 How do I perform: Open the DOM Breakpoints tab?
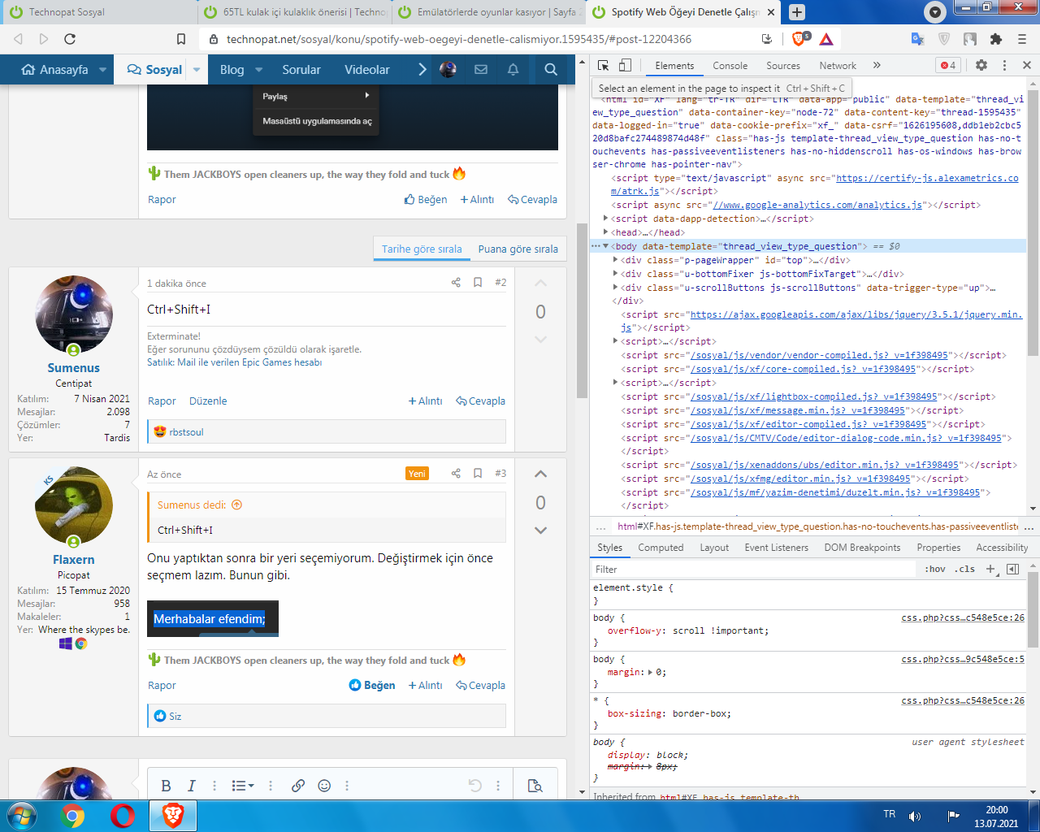[x=862, y=548]
